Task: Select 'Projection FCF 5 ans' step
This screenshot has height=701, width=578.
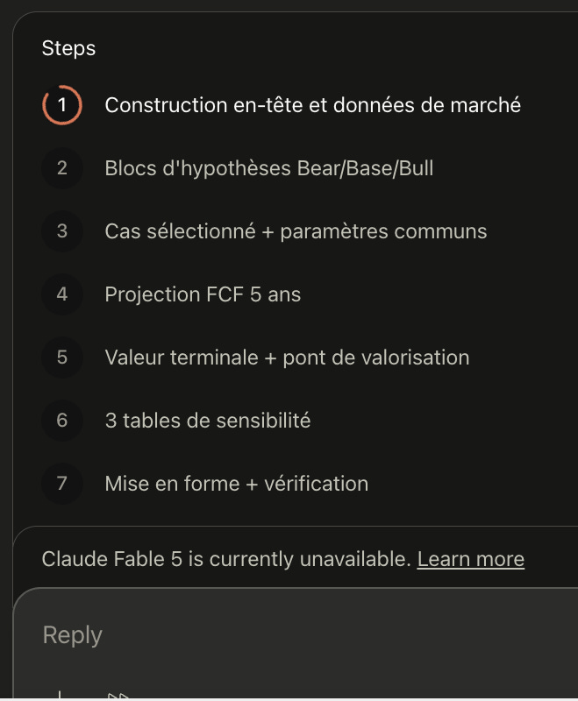Action: pyautogui.click(x=203, y=294)
